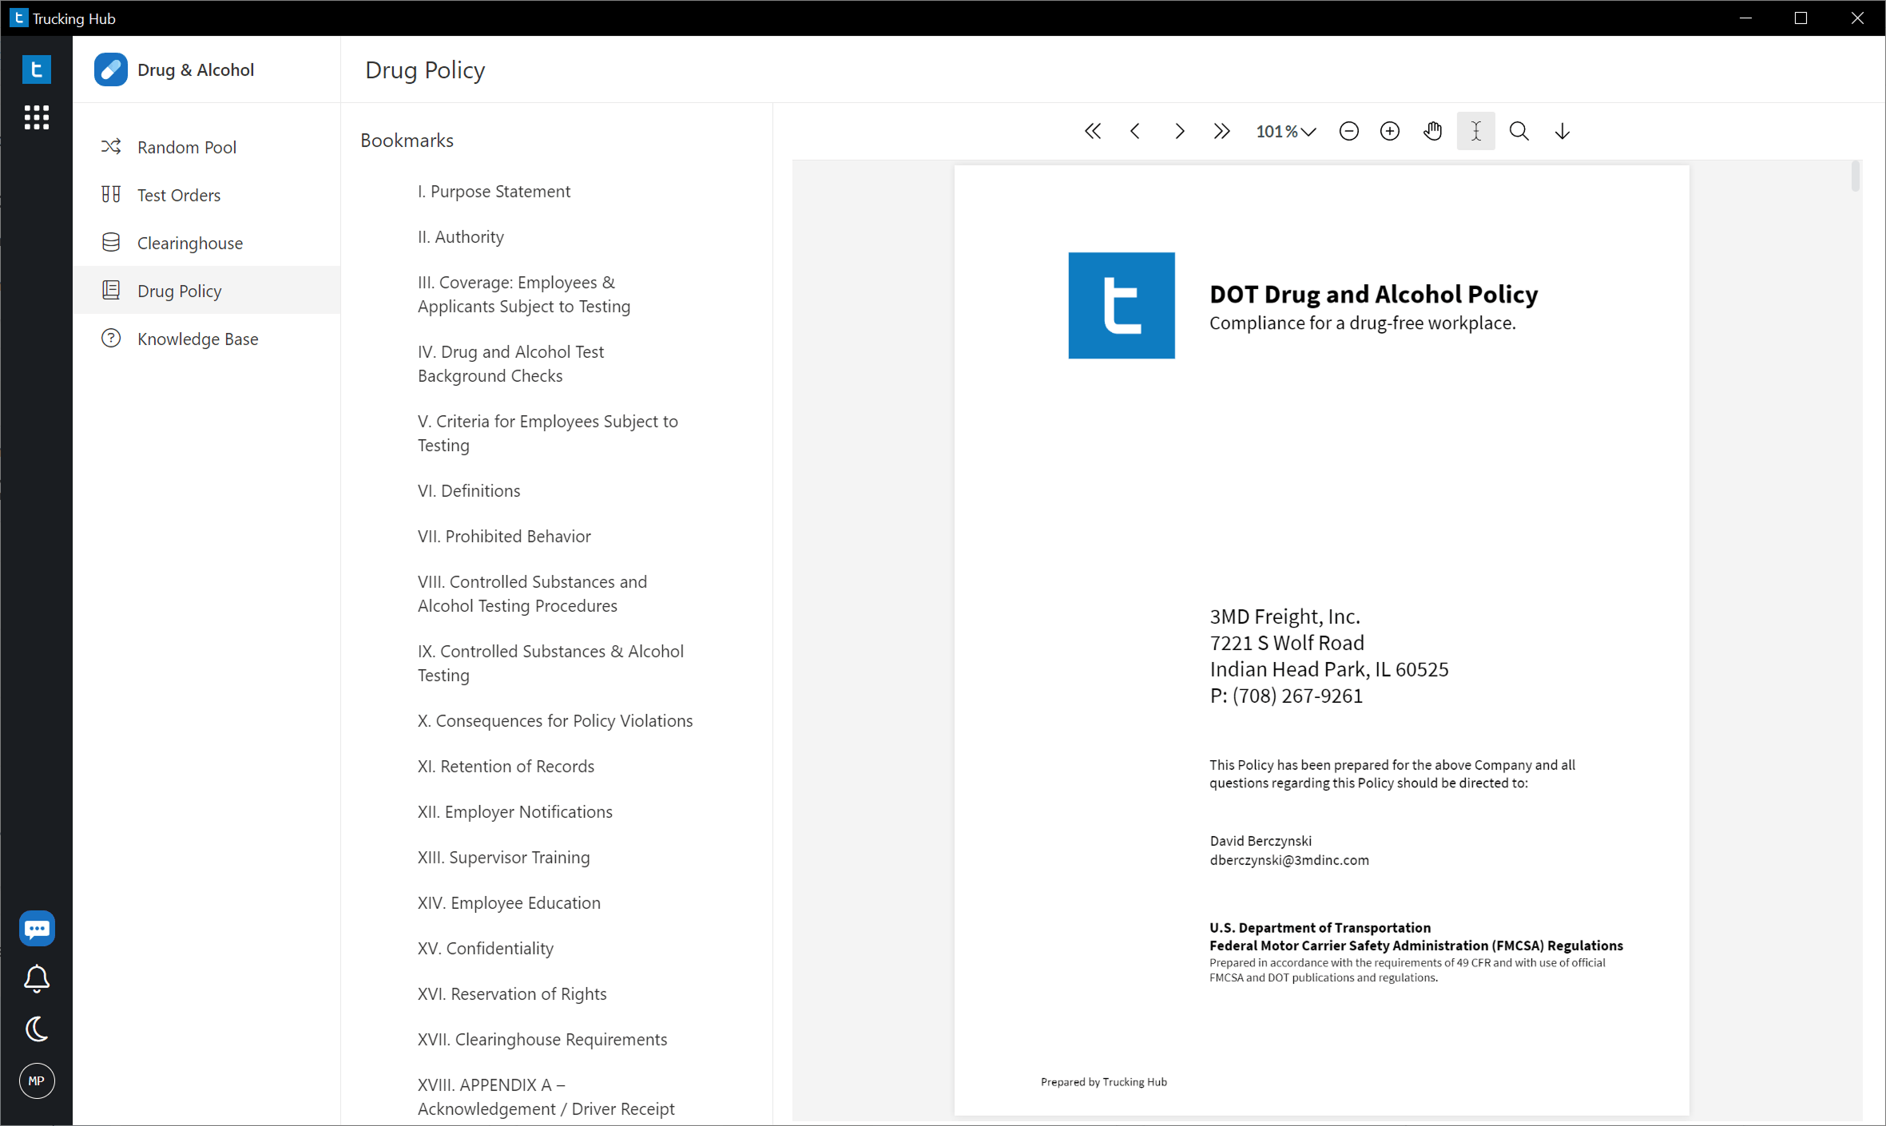1886x1126 pixels.
Task: Zoom out with the minus circle icon
Action: point(1348,131)
